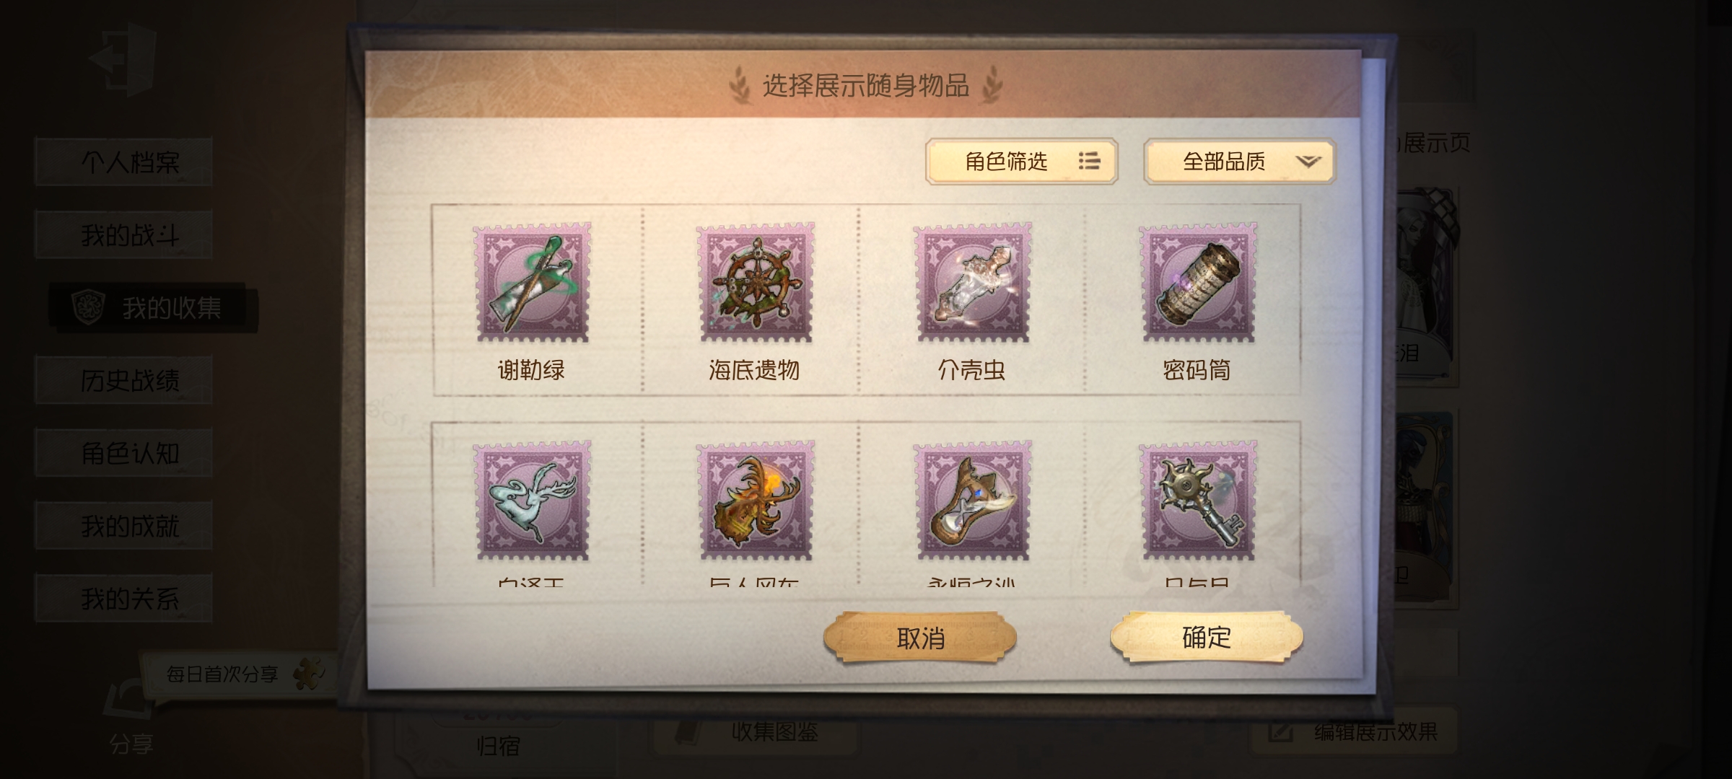Pick the 介壳虫 accessory stamp
Image resolution: width=1732 pixels, height=779 pixels.
point(972,282)
